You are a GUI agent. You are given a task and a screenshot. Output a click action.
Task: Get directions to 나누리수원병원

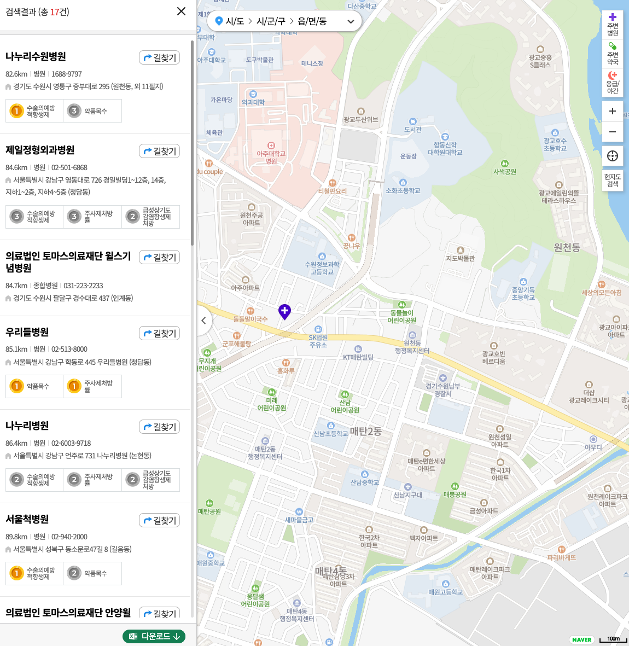point(159,57)
